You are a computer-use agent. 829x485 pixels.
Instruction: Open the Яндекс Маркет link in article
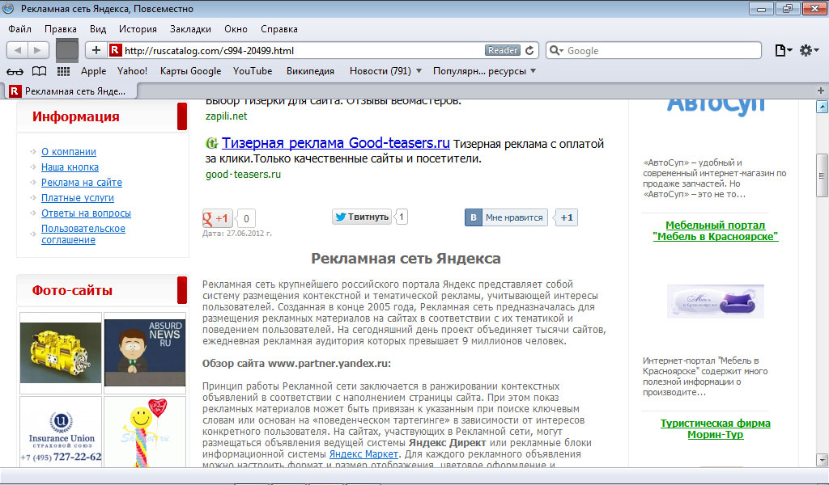(363, 453)
